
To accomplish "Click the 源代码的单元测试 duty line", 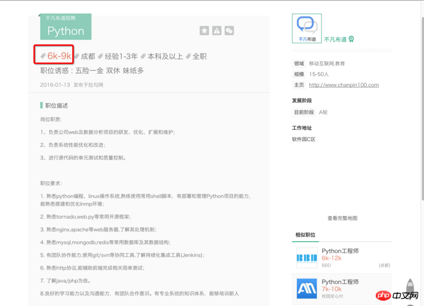I will [x=83, y=157].
